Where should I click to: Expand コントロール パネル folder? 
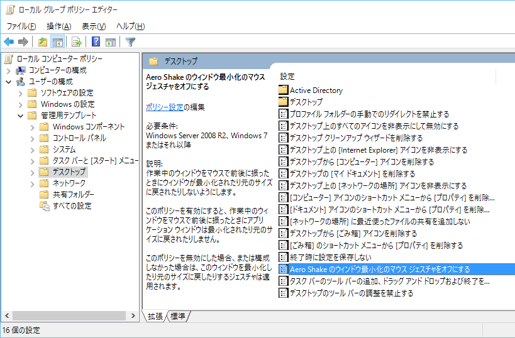[32, 138]
